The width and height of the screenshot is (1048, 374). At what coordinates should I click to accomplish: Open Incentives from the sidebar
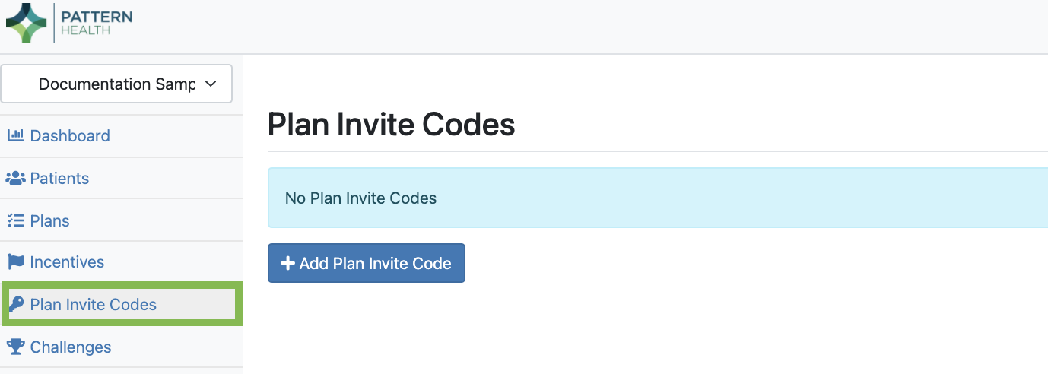point(67,262)
